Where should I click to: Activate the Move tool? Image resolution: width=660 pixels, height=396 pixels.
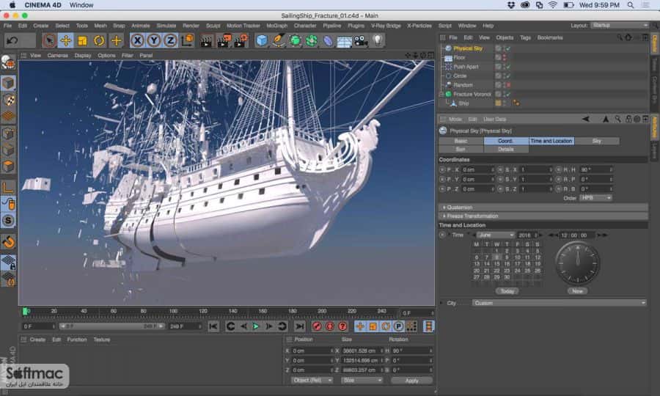tap(66, 41)
